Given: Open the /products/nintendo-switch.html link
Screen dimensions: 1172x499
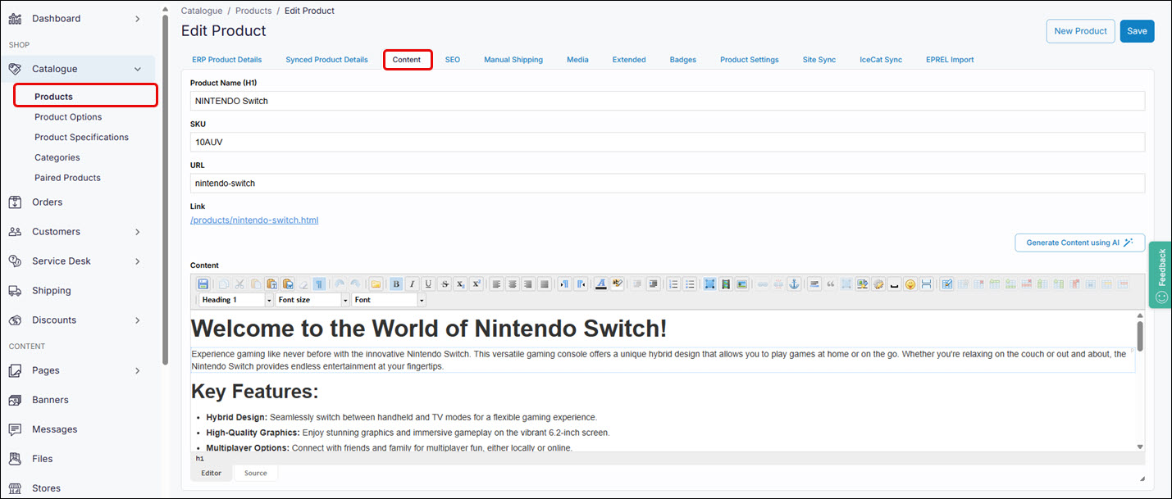Looking at the screenshot, I should tap(254, 220).
